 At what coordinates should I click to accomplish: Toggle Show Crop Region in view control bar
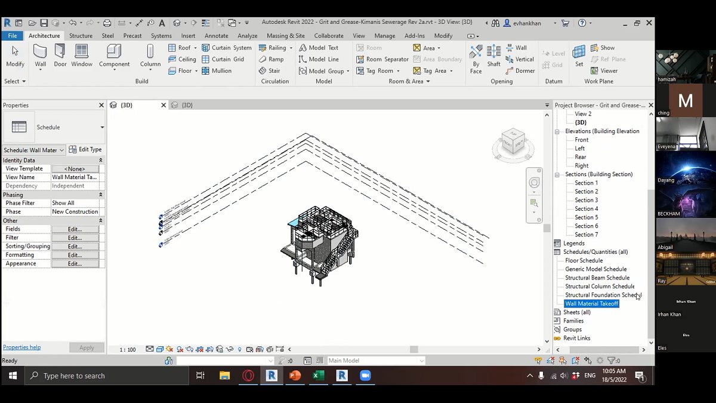209,349
